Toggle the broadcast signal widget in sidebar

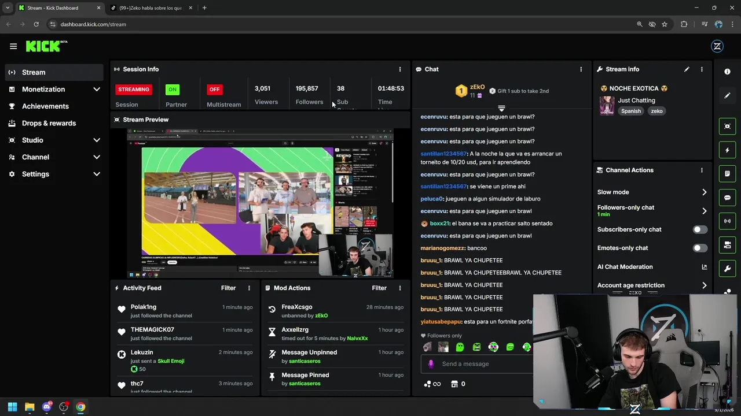(727, 221)
